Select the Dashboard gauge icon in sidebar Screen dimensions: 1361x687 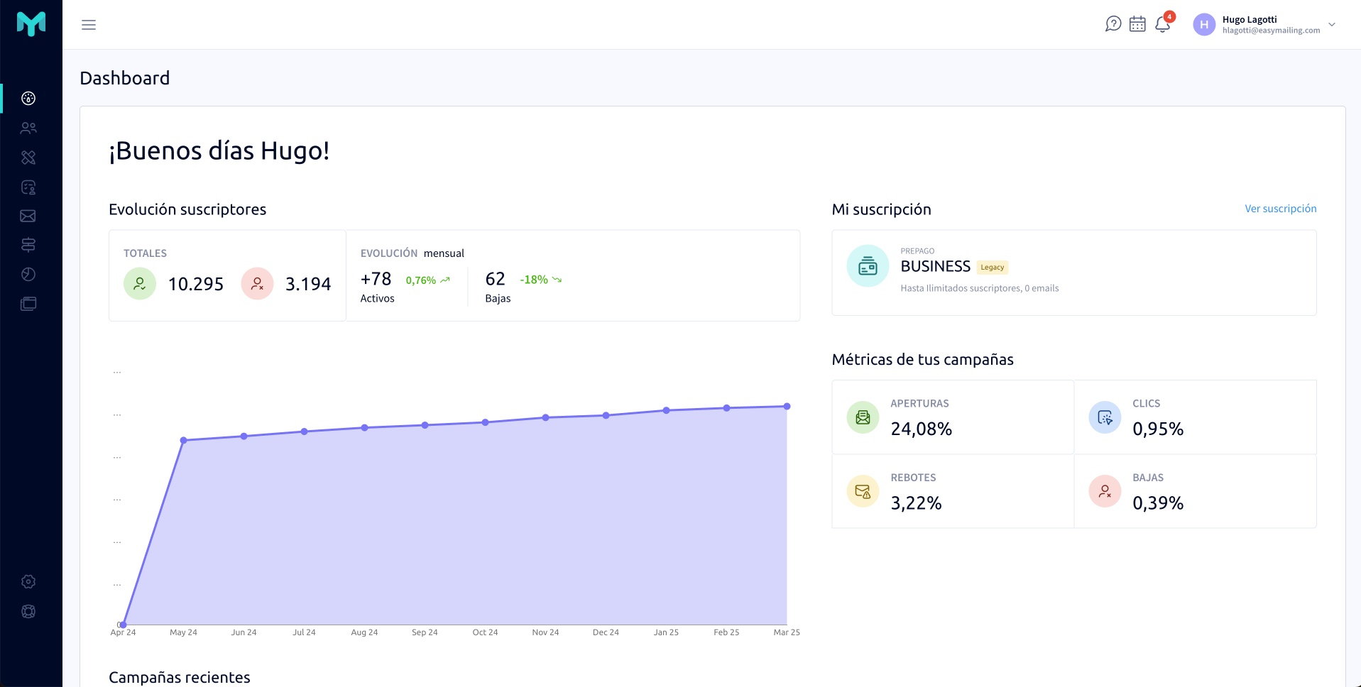tap(28, 99)
